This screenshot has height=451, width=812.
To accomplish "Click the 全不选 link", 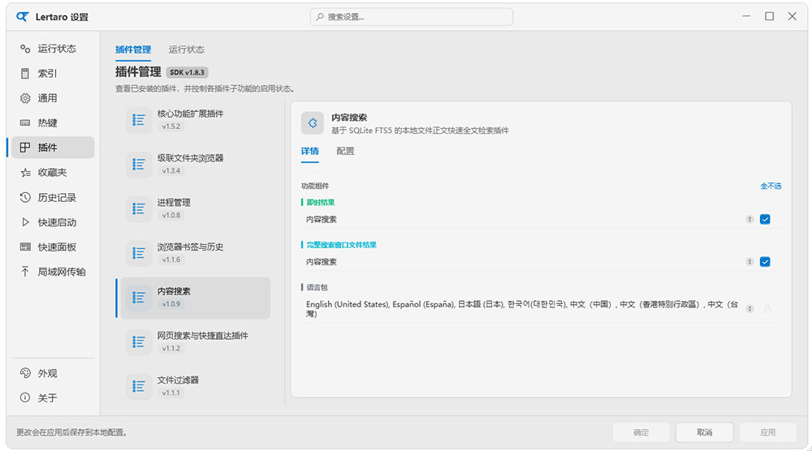I will pos(771,187).
